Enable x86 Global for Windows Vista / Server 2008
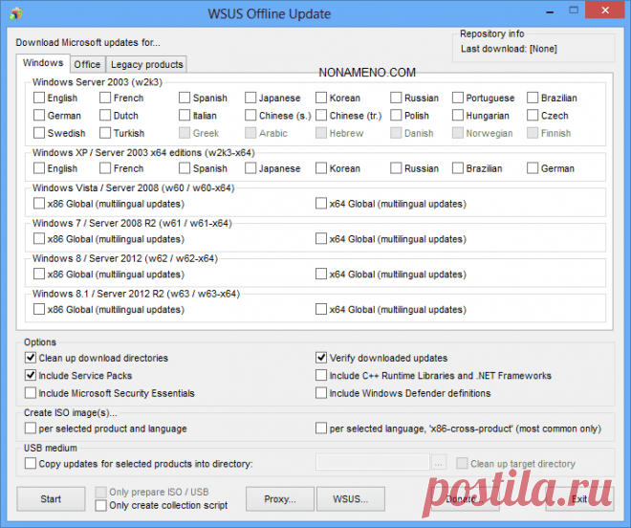The image size is (631, 528). click(x=39, y=204)
